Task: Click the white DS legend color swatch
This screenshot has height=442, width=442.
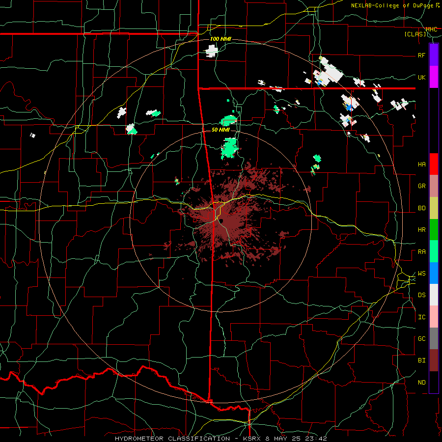Action: tap(434, 295)
